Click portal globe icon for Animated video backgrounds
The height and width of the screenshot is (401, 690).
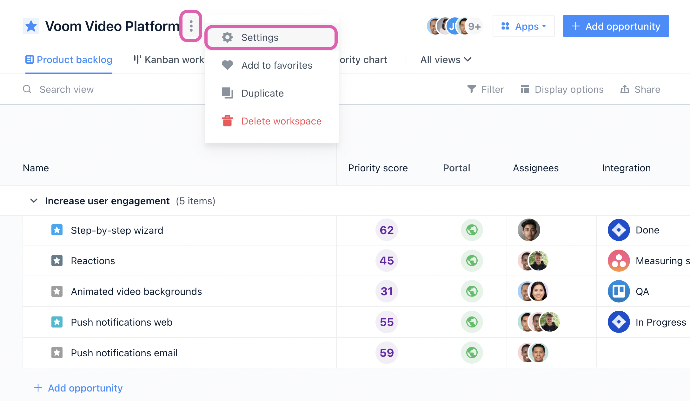pyautogui.click(x=472, y=291)
